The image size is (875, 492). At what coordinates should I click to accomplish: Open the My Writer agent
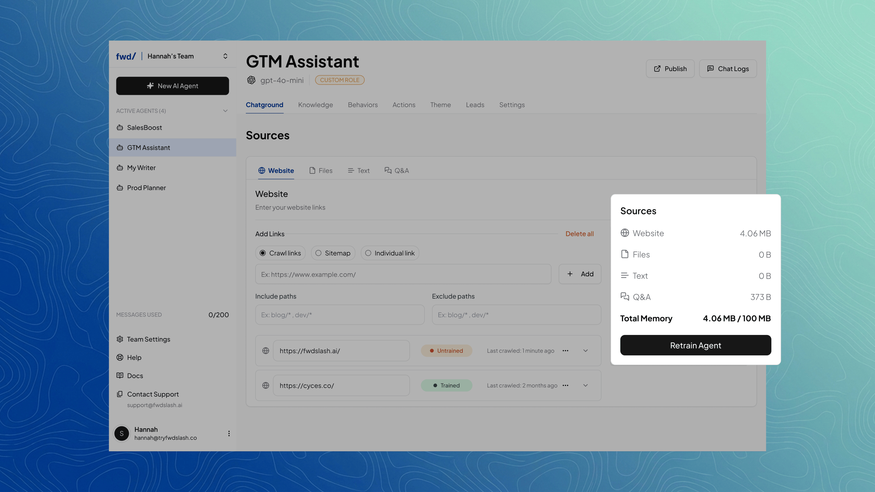pos(173,168)
